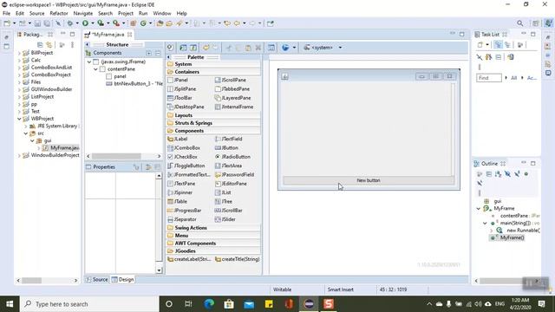Open the <system> look-and-feel dropdown
Screen dimensions: 555x312
pyautogui.click(x=340, y=48)
